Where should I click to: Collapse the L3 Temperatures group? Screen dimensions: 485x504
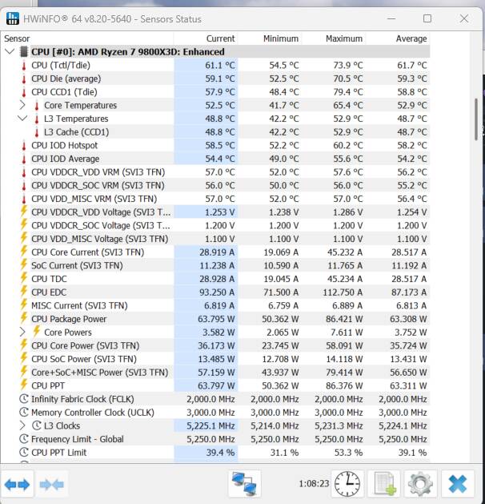click(22, 119)
